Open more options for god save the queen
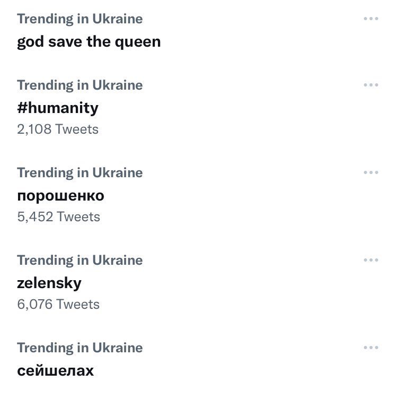The image size is (397, 399). tap(371, 19)
